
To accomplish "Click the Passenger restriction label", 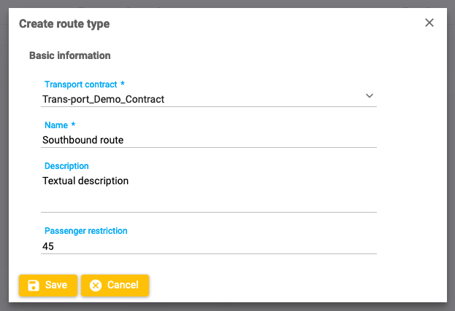I will [x=85, y=231].
